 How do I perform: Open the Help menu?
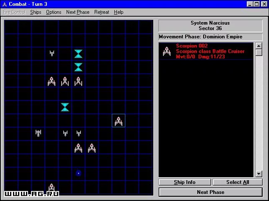[119, 12]
